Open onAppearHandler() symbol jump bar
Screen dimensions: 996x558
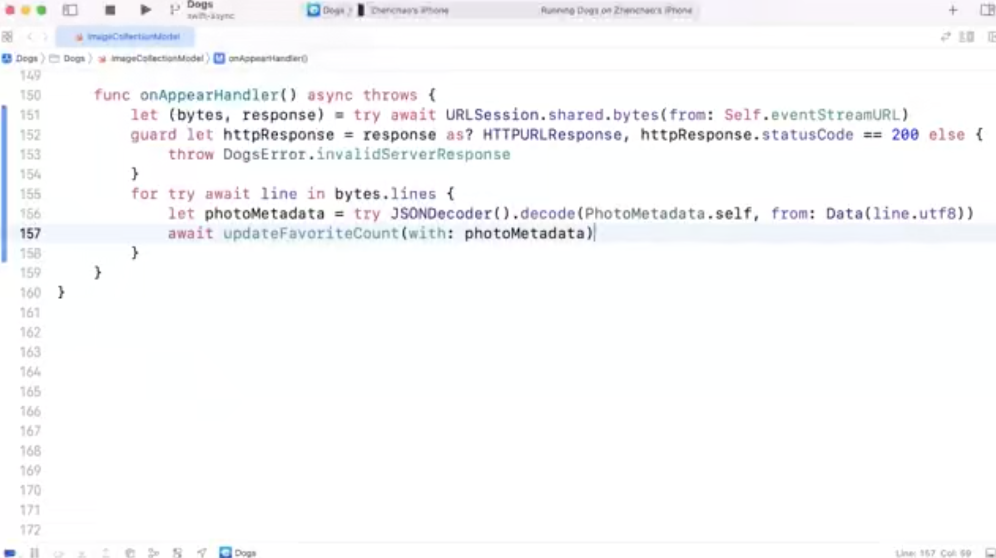point(261,58)
